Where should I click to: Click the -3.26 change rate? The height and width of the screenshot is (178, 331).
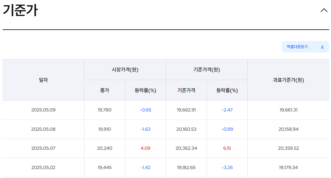227,167
